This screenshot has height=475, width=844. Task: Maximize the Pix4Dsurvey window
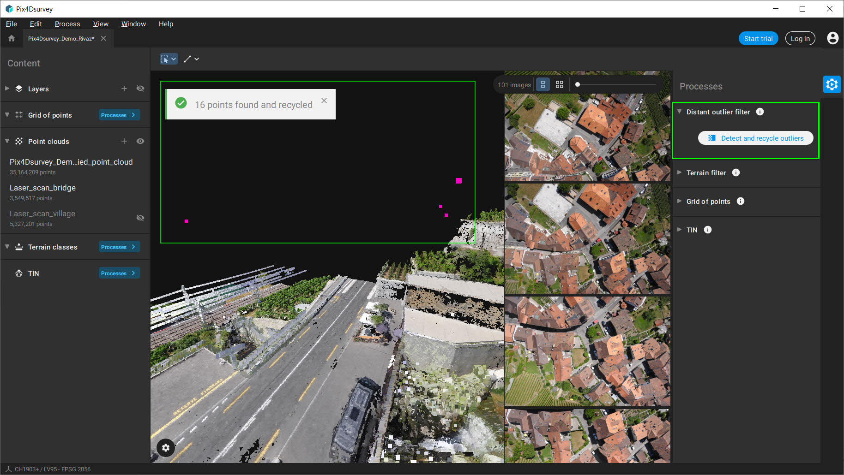802,9
